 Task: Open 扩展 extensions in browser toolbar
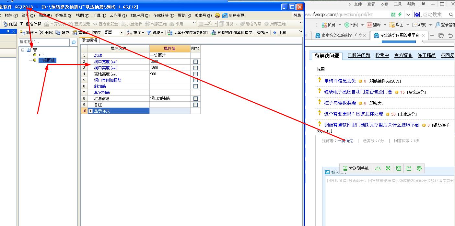point(329,25)
